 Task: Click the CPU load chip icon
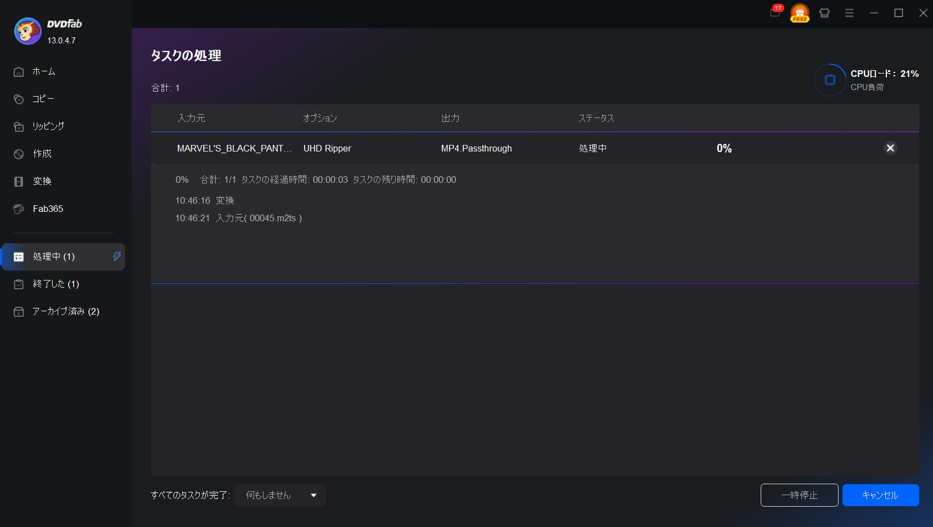(830, 80)
